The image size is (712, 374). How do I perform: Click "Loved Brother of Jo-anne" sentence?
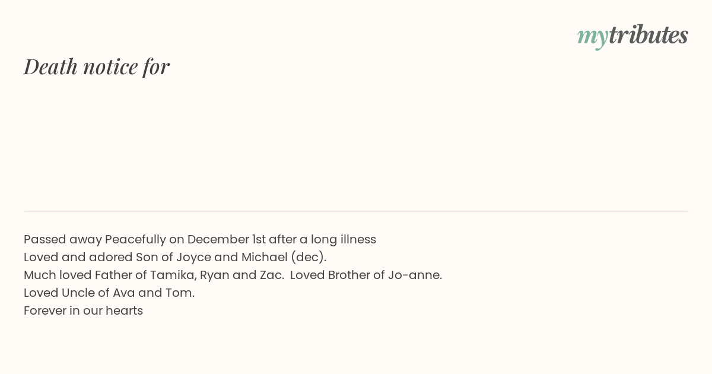pos(366,275)
